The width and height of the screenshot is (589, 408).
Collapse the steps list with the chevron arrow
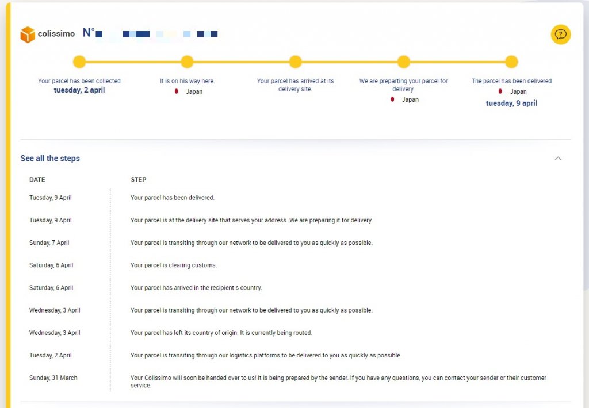point(557,159)
